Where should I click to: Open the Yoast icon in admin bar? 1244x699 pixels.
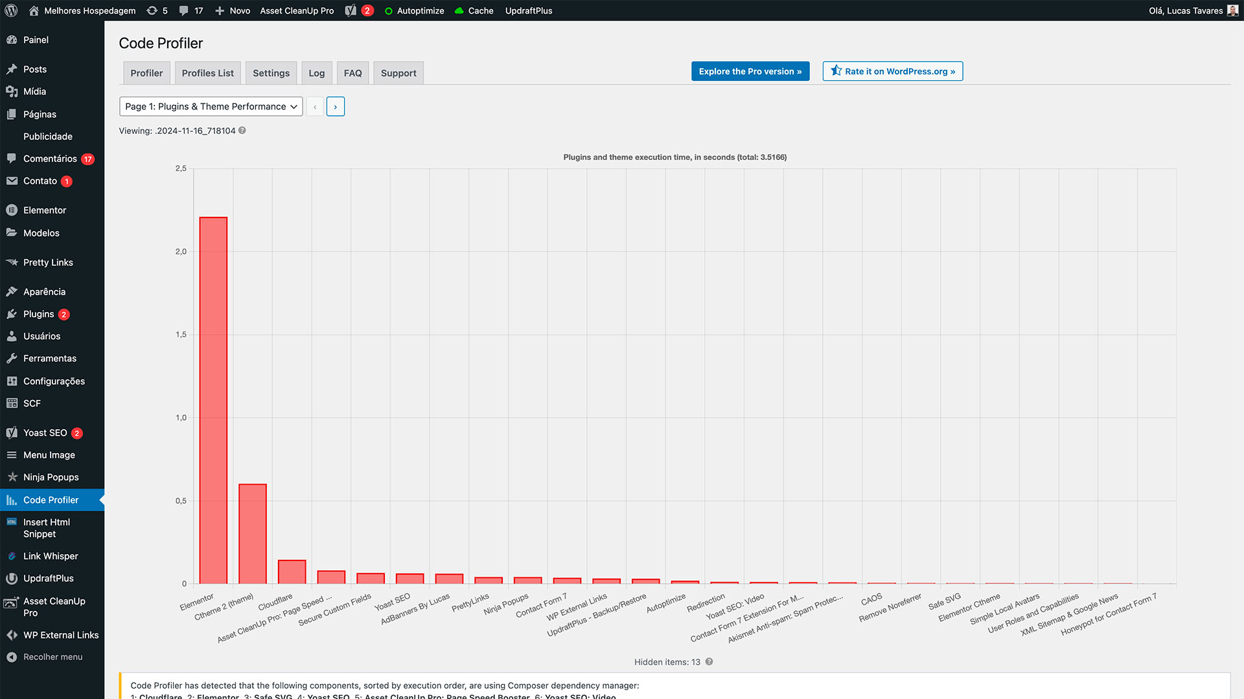(351, 10)
